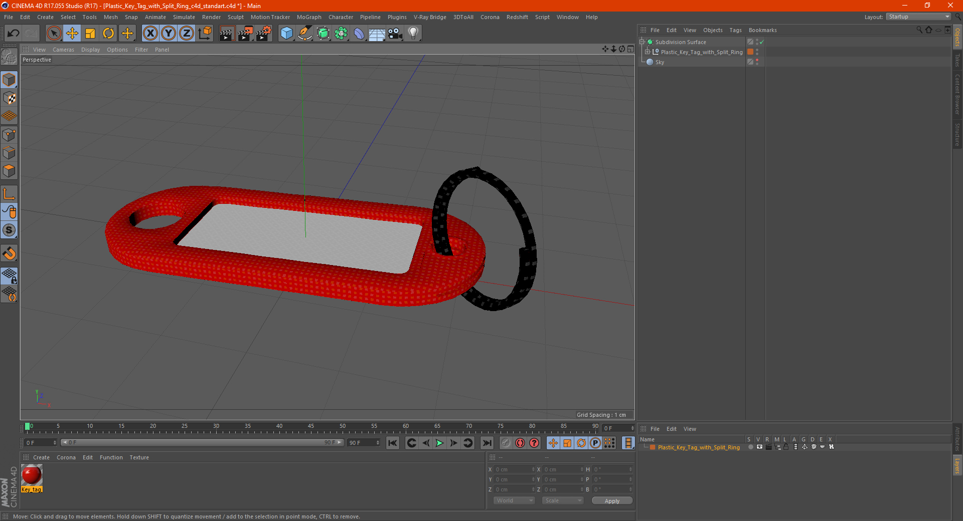Screen dimensions: 963x521
Task: Open the Sculpt menu
Action: (235, 17)
